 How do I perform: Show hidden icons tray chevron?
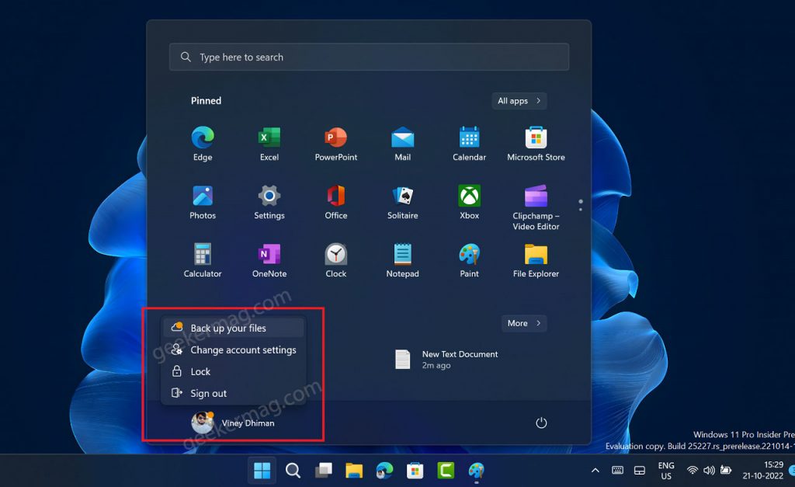pyautogui.click(x=595, y=471)
